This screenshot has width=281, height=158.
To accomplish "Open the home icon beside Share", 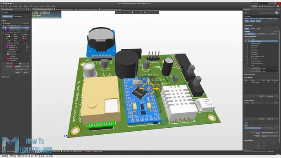I will pos(259,6).
